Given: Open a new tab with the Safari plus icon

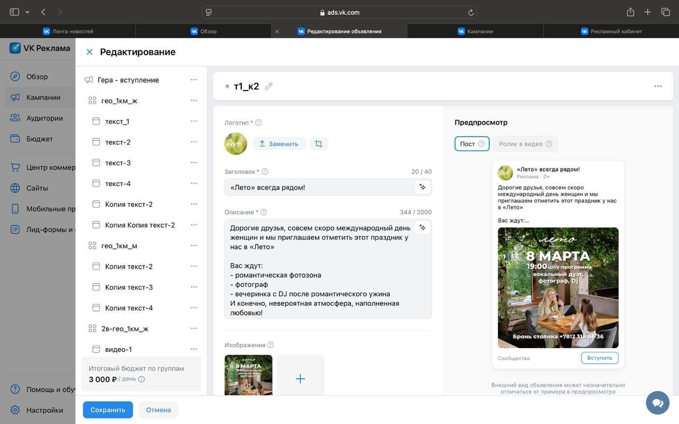Looking at the screenshot, I should [x=648, y=12].
